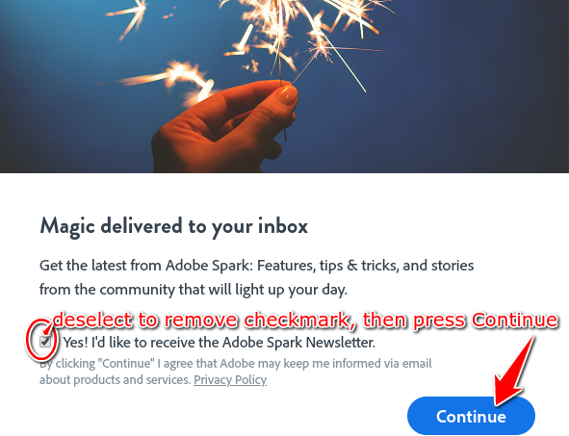Viewport: 569px width, 436px height.
Task: Click the dark blue background right of the sparkler
Action: coord(472,90)
